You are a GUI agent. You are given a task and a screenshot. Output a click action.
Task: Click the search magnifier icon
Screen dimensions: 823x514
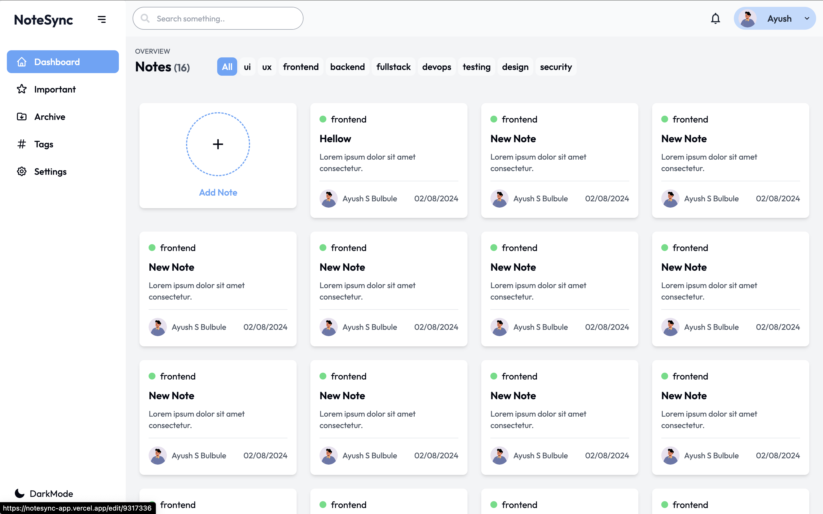click(x=145, y=18)
